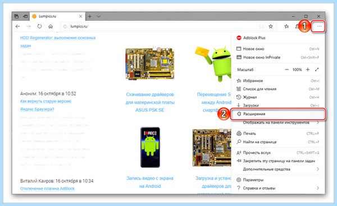This screenshot has height=206, width=337.
Task: Expand Справка и отзывы submenu
Action: (x=278, y=188)
